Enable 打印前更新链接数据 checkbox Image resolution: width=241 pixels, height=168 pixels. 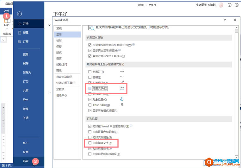pos(90,154)
